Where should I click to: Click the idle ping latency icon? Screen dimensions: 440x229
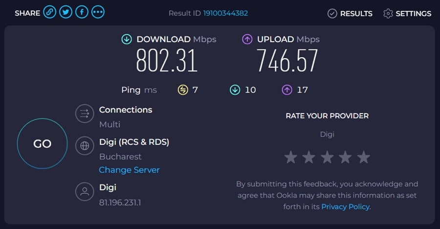click(x=182, y=90)
